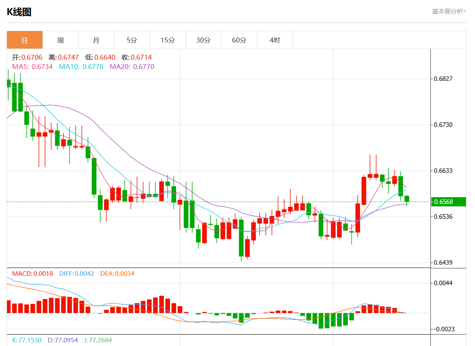Screen dimensions: 475x346
Task: Open the 30分 interval tab
Action: pos(203,40)
